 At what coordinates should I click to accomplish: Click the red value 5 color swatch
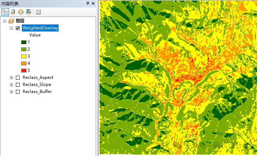point(24,70)
